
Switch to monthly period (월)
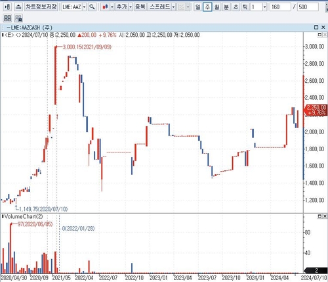216,7
